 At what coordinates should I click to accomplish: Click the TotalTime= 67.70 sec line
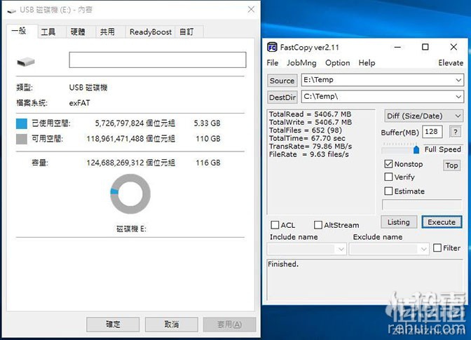pyautogui.click(x=307, y=138)
